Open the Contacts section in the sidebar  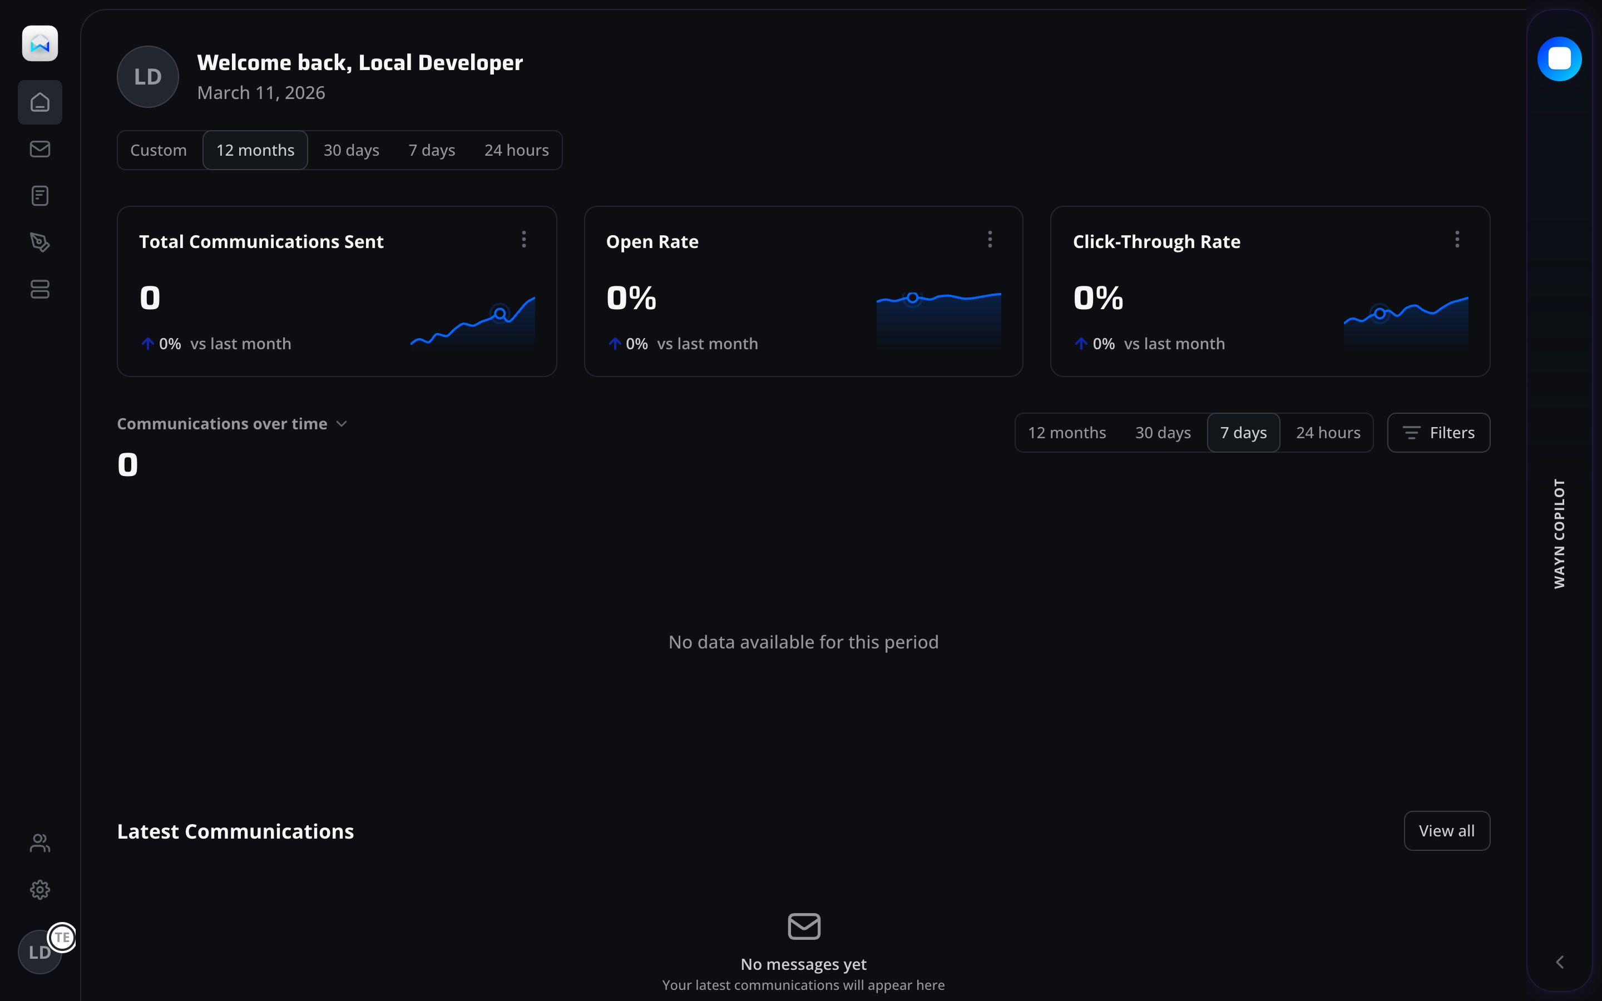click(39, 842)
